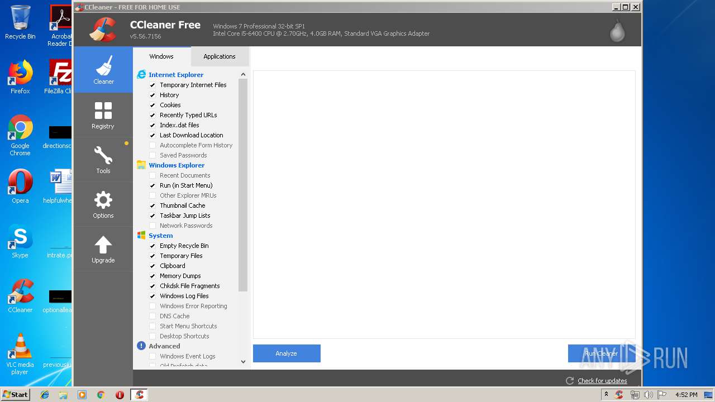Enable Windows Event Logs checkbox
715x402 pixels.
tap(152, 356)
